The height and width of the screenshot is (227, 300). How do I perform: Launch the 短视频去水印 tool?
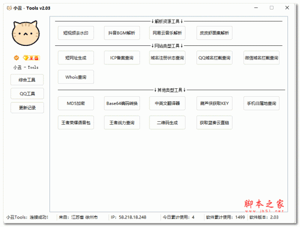point(76,33)
